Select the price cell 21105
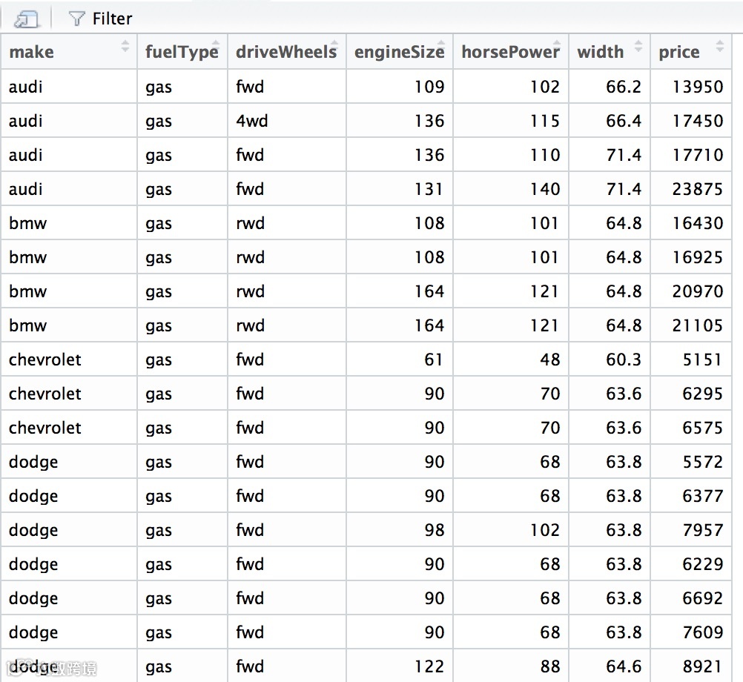Screen dimensions: 743x682 click(691, 325)
